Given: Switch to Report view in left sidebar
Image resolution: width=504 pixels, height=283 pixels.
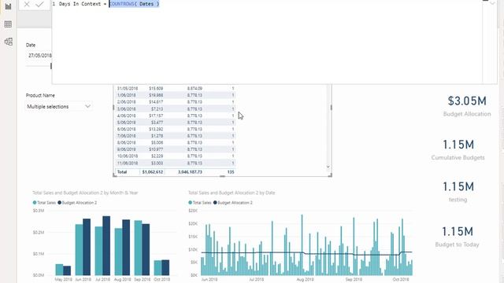Looking at the screenshot, I should tap(8, 6).
